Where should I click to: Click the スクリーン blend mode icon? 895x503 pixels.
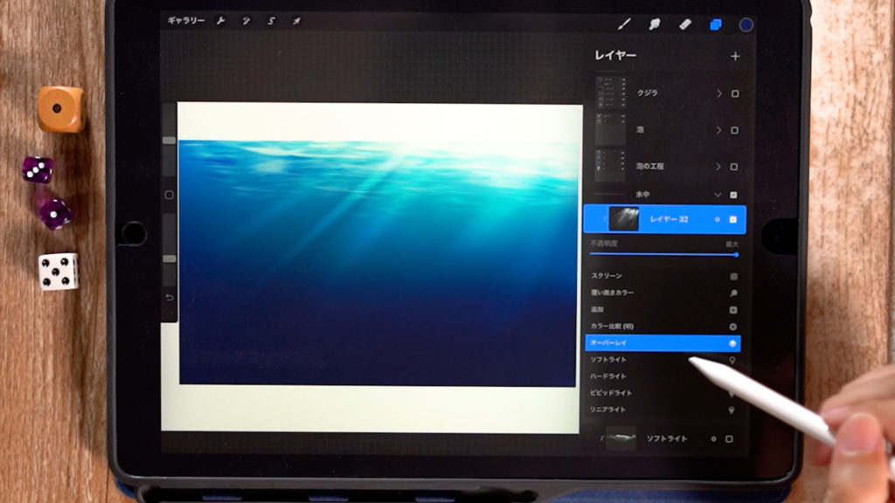tap(733, 276)
